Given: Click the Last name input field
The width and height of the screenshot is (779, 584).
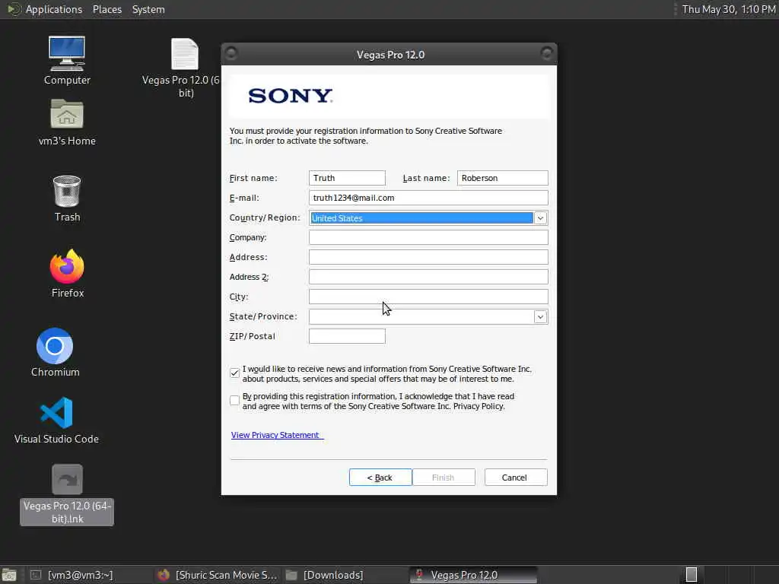Looking at the screenshot, I should [502, 178].
